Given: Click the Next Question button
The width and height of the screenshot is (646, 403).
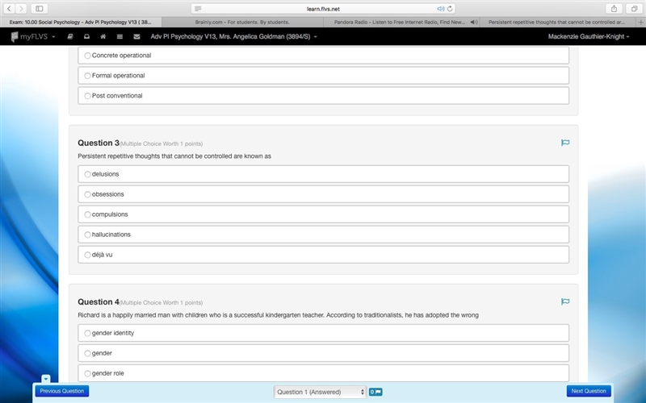Looking at the screenshot, I should pos(589,391).
